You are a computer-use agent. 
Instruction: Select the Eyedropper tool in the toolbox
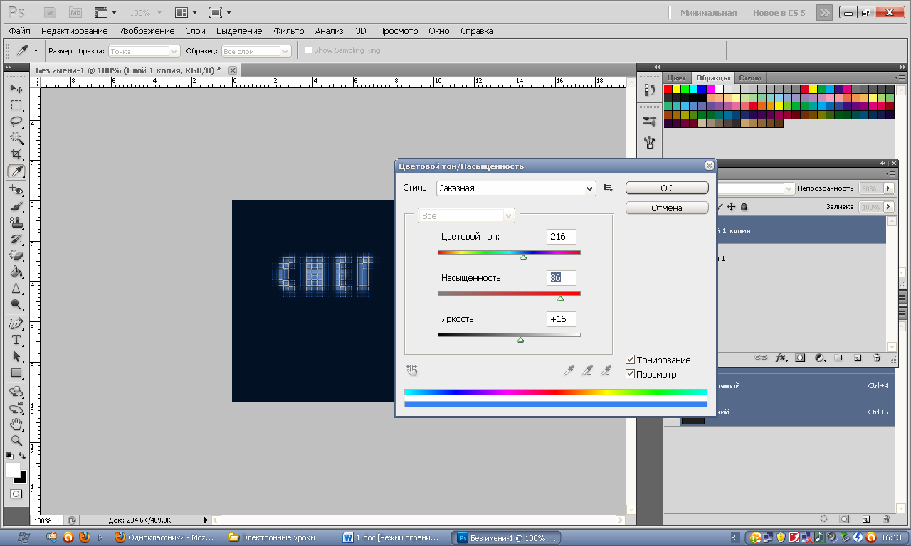[16, 171]
